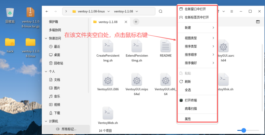Open the sort dropdown chevron in title bar
Viewport: 265px width, 135px height.
coord(224,11)
